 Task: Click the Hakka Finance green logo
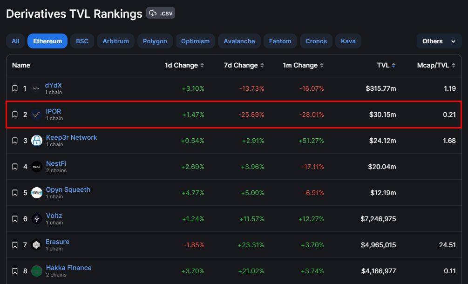pos(37,271)
